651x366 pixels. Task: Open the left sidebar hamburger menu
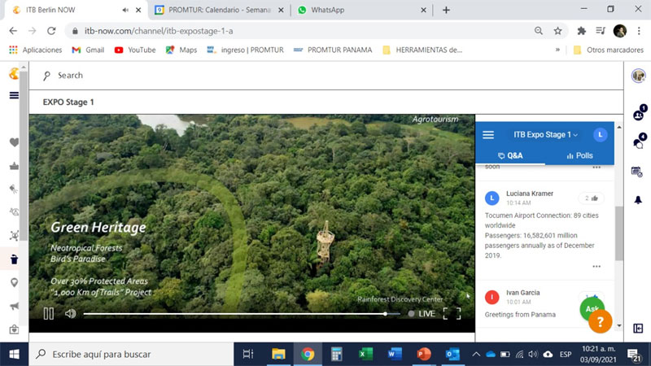click(x=14, y=95)
